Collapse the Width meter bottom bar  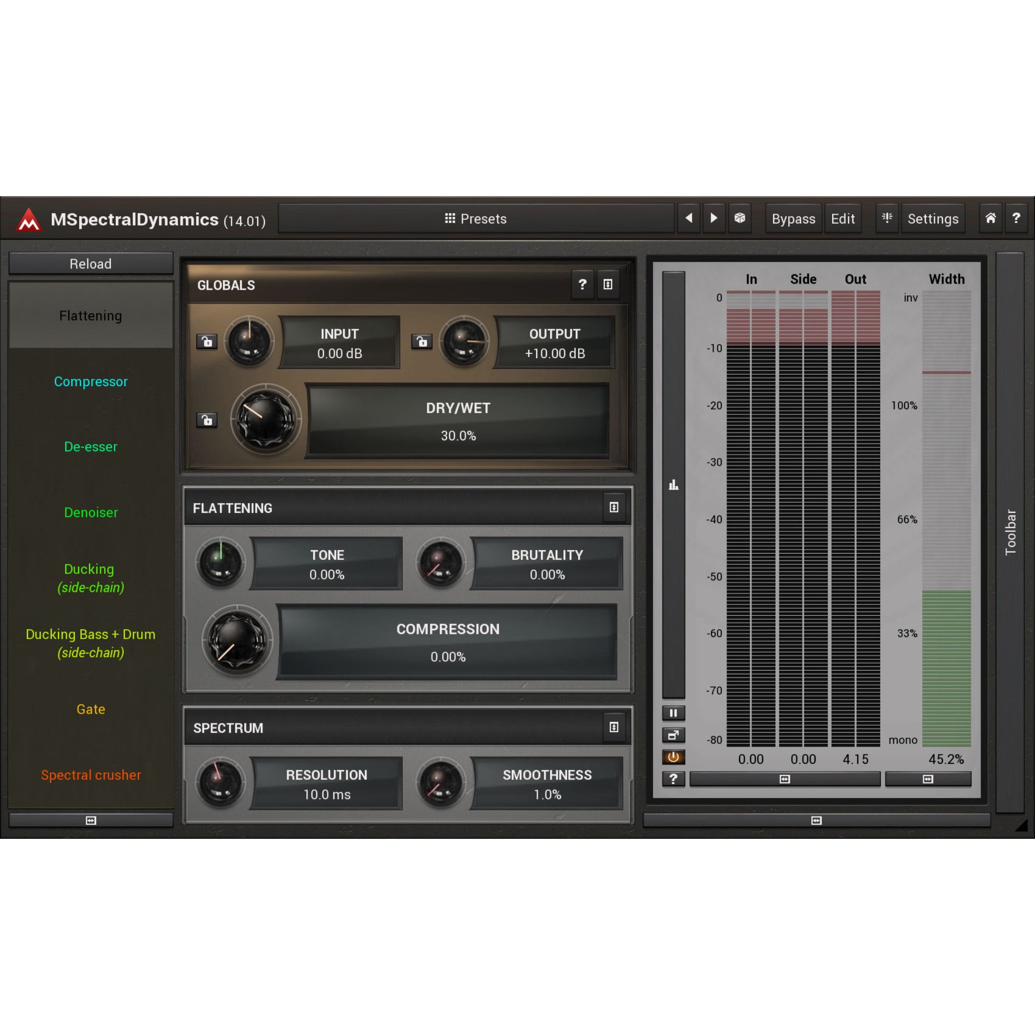pyautogui.click(x=928, y=779)
